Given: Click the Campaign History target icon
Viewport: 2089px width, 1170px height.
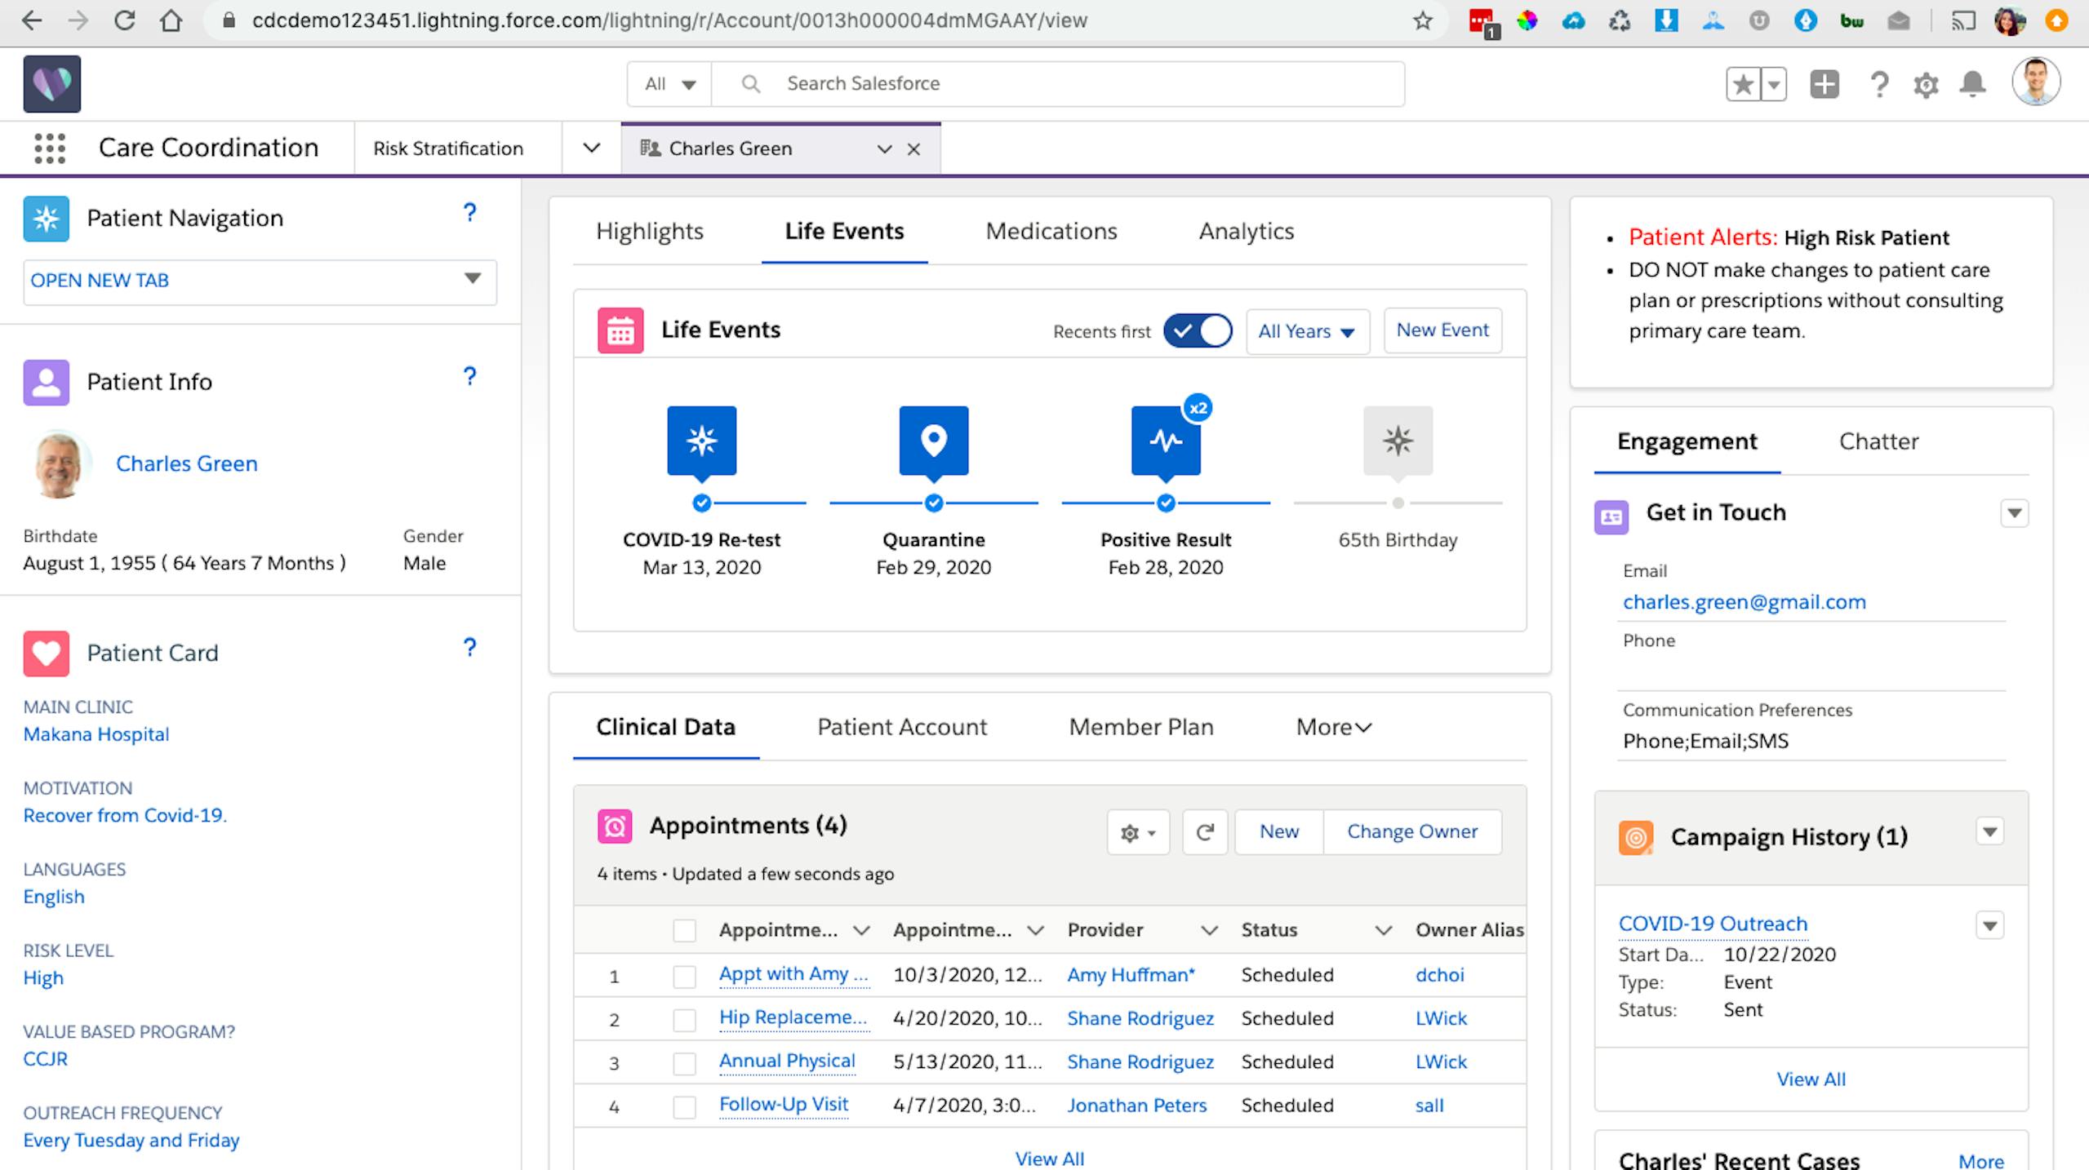Looking at the screenshot, I should click(1636, 838).
